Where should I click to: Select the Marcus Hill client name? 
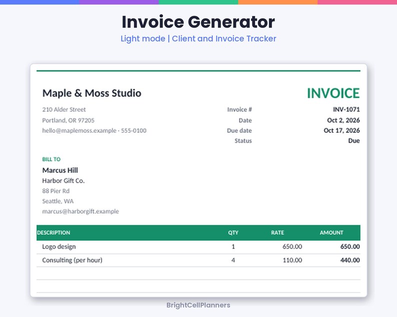click(x=60, y=170)
